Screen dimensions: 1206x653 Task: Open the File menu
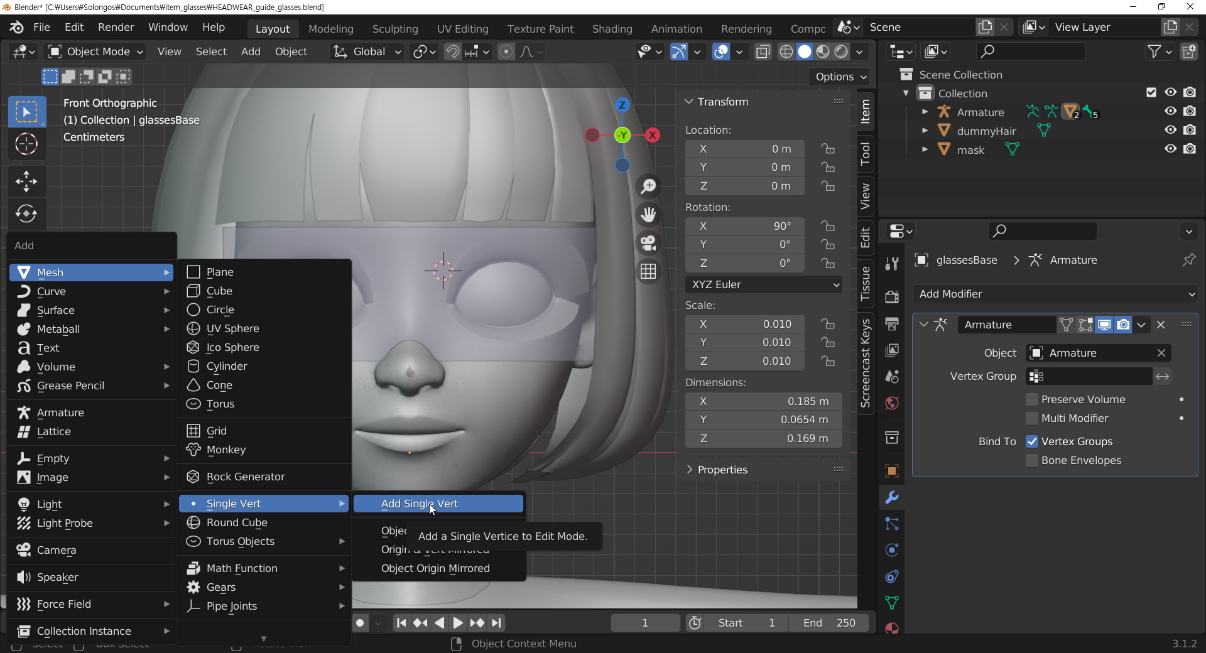[x=41, y=27]
